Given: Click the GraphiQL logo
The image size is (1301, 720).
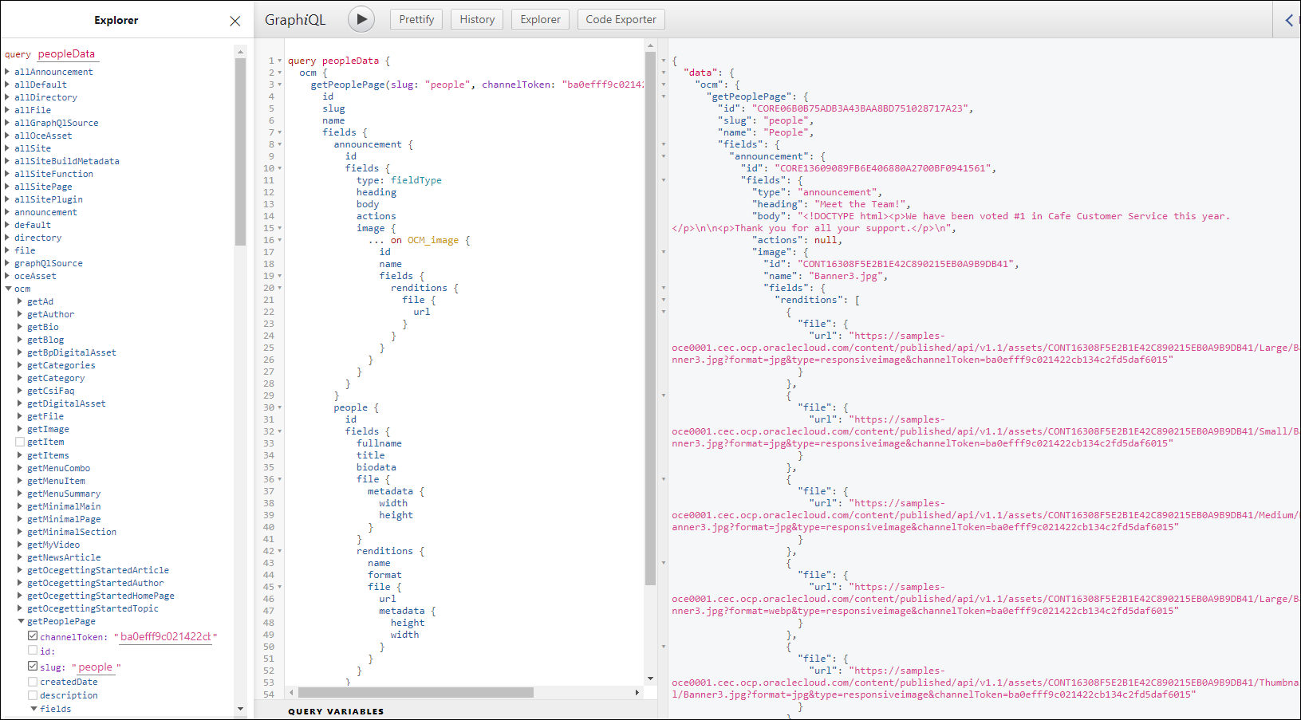Looking at the screenshot, I should (x=296, y=18).
